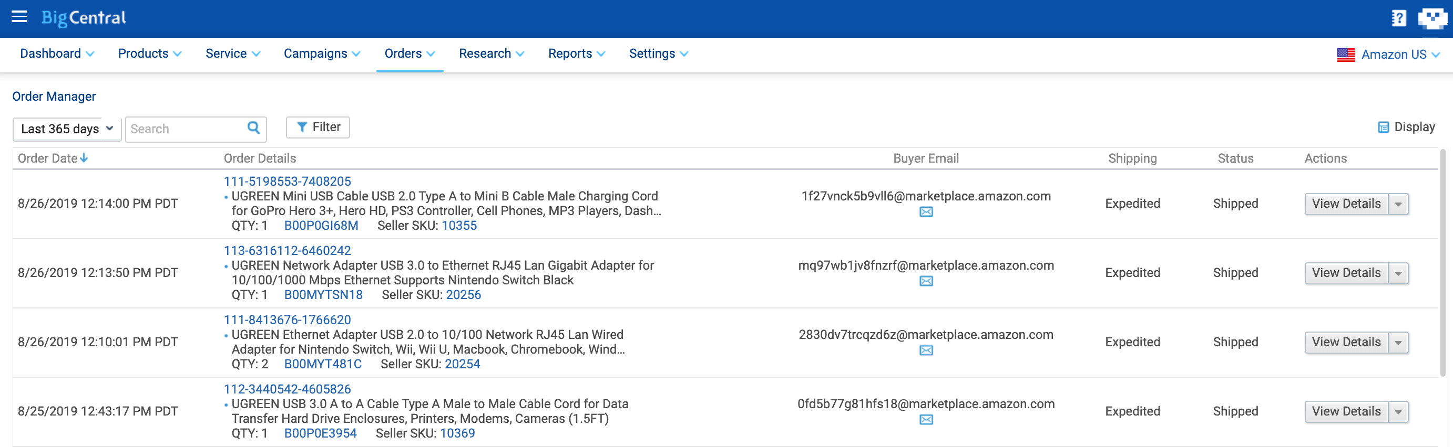View Details for order 113-6316112-6460242
This screenshot has height=447, width=1453.
coord(1346,273)
